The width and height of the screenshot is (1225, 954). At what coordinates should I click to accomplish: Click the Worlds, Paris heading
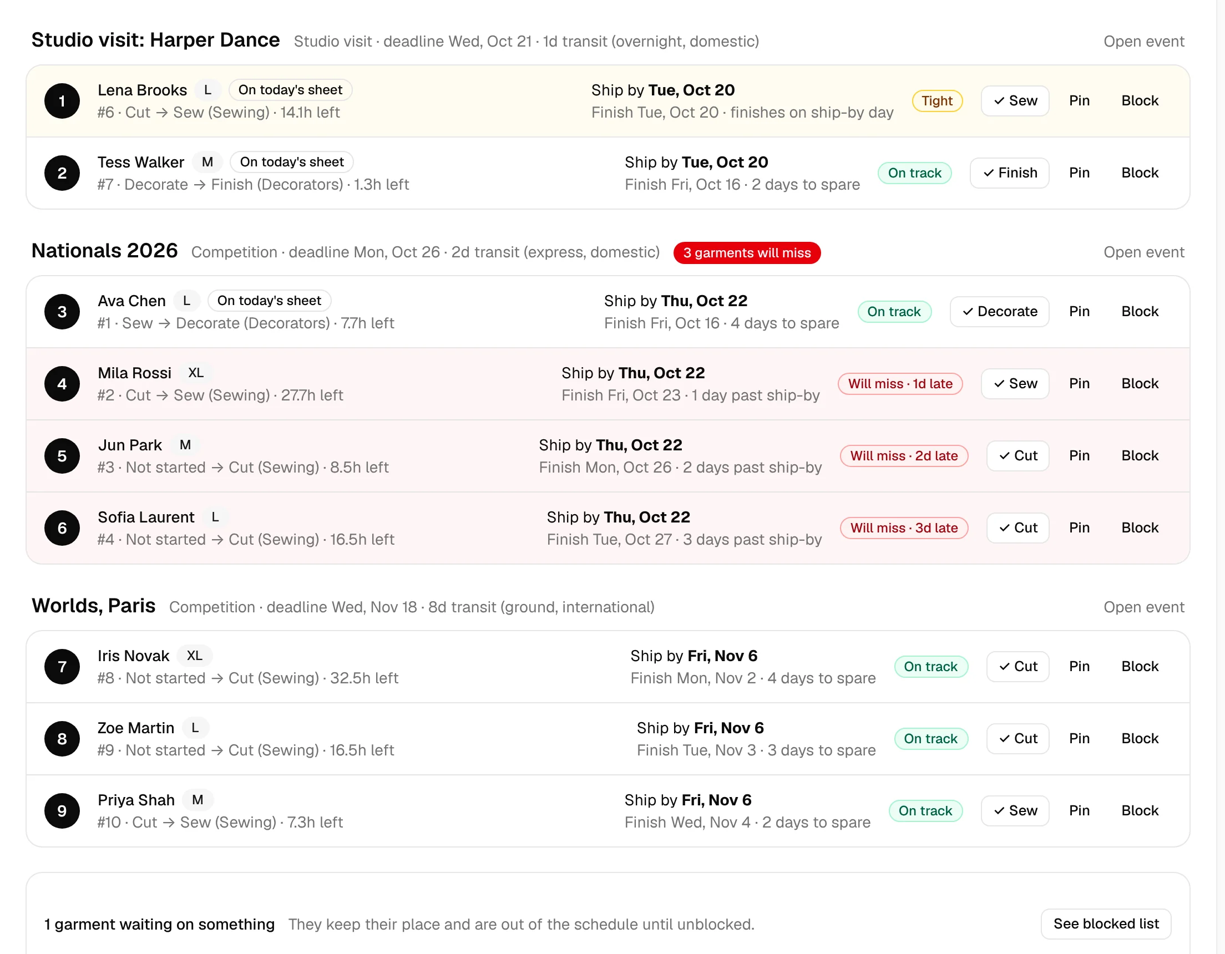[93, 606]
